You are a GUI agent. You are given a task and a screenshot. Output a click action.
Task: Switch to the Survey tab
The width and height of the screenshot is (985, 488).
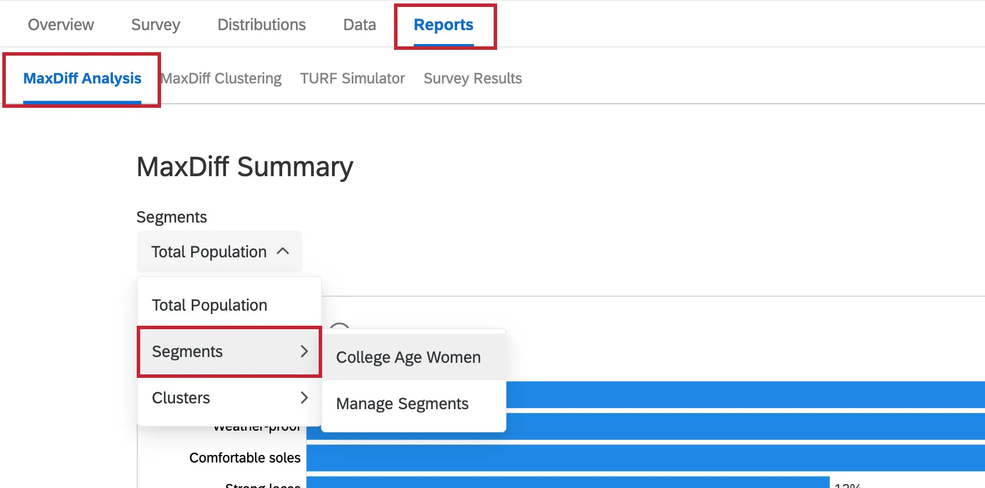point(155,25)
